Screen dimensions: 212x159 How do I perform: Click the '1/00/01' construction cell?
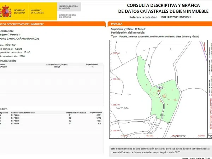pos(57,67)
